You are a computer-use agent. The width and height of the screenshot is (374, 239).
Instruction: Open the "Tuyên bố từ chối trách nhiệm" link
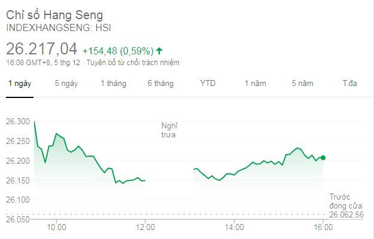(x=132, y=63)
